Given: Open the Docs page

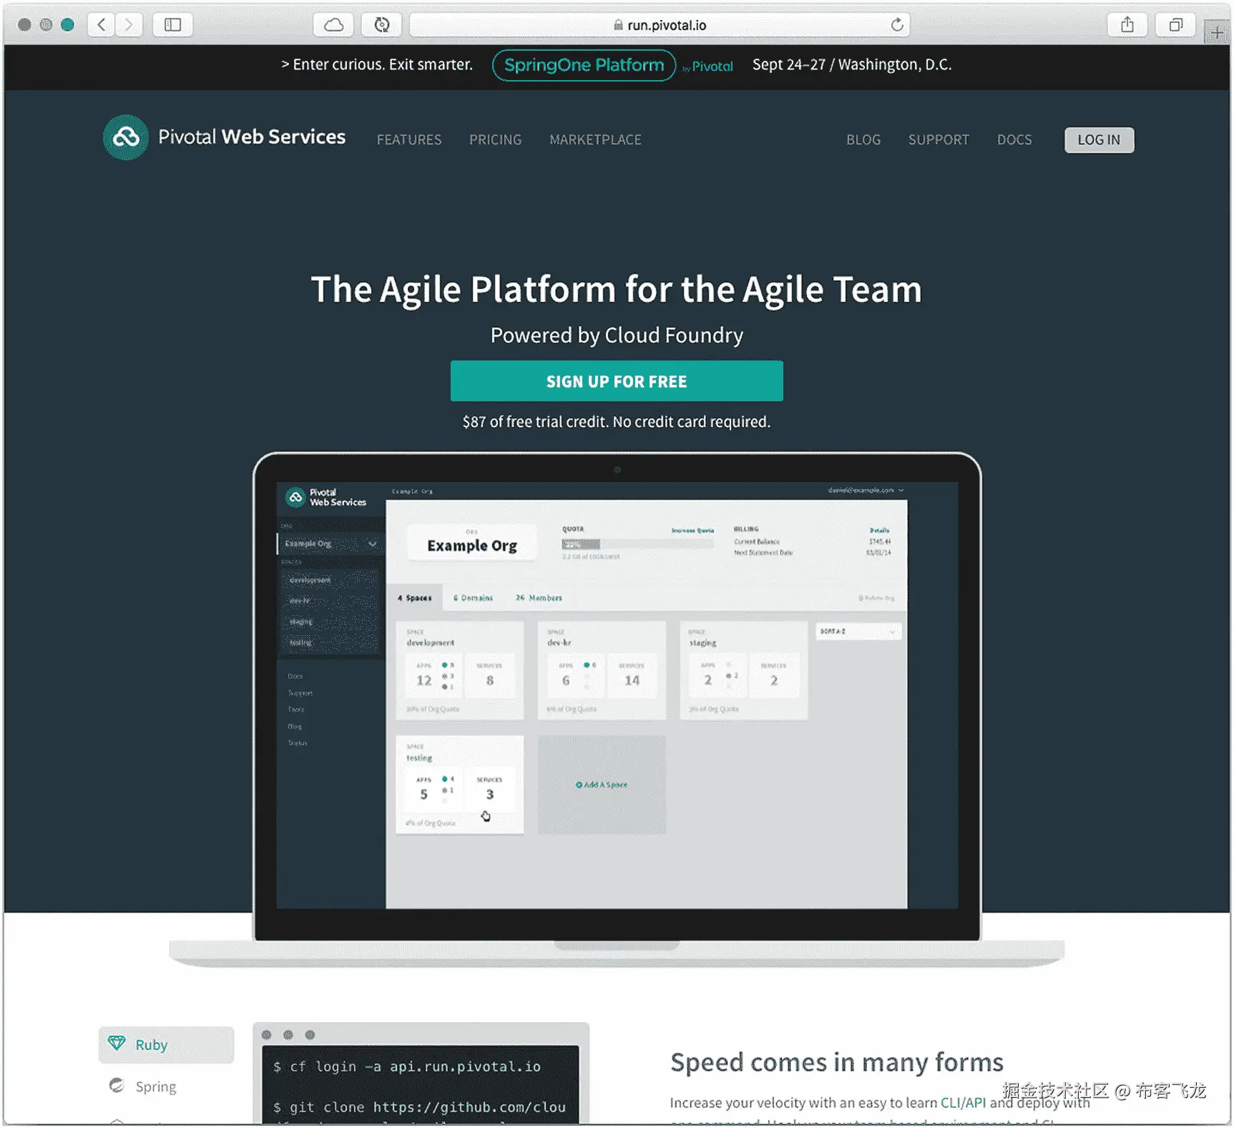Looking at the screenshot, I should [x=1014, y=139].
